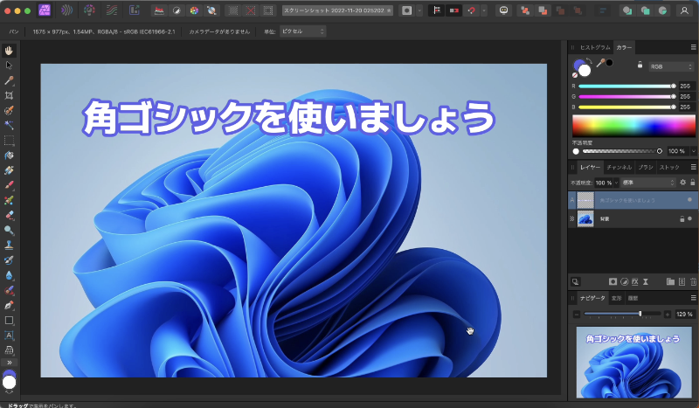Select the Mesh Warp tool
The image size is (699, 408).
tap(9, 350)
